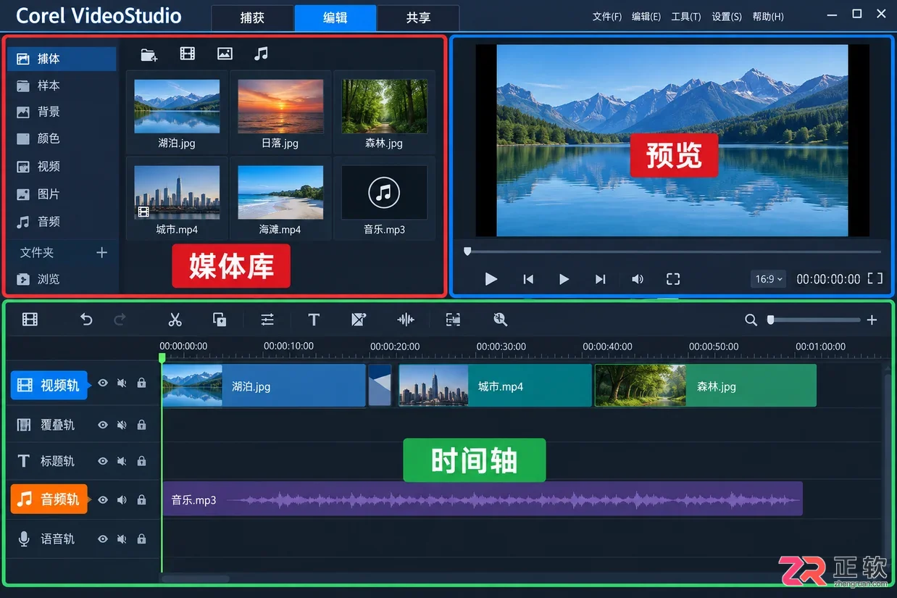Click the mask creator icon next to T tool
The height and width of the screenshot is (598, 897).
pos(359,320)
